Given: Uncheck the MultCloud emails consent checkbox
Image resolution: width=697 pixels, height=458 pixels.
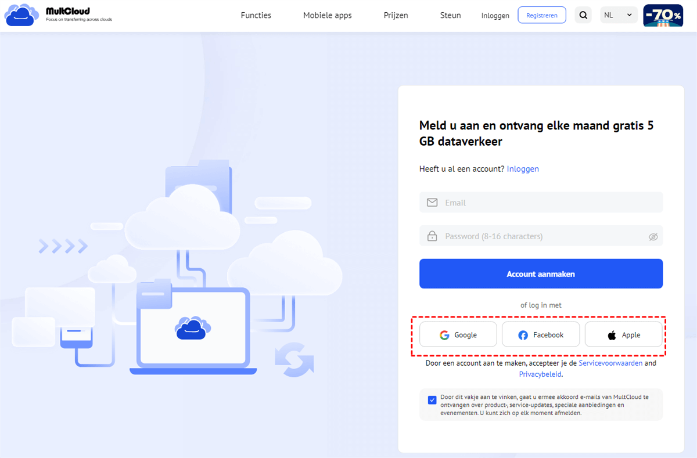Looking at the screenshot, I should pyautogui.click(x=432, y=400).
